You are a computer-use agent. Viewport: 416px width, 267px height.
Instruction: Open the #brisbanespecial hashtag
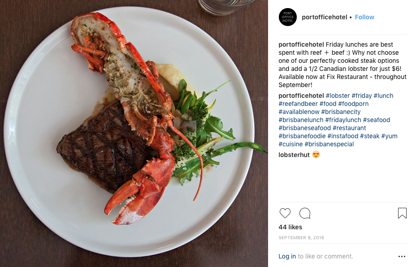click(x=329, y=144)
